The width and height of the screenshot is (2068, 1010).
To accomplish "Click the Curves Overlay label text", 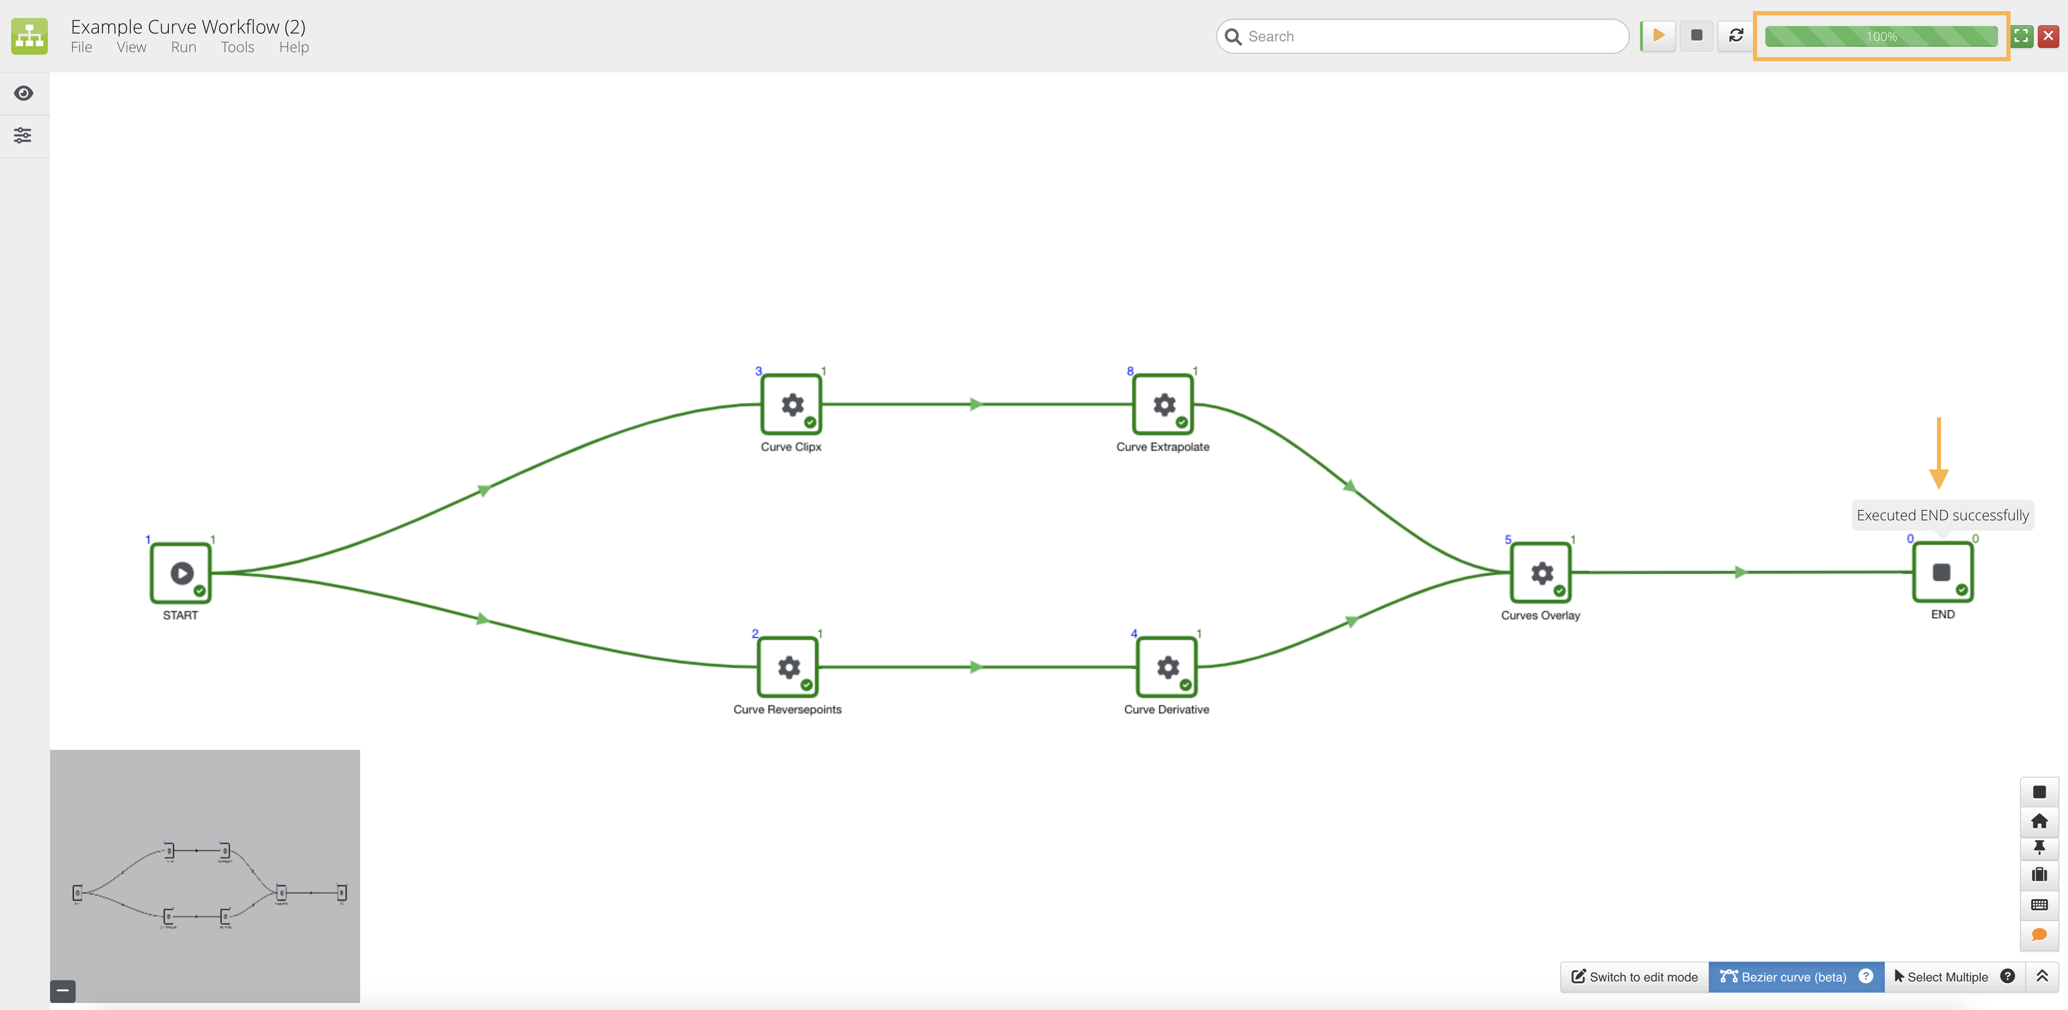I will (1540, 616).
